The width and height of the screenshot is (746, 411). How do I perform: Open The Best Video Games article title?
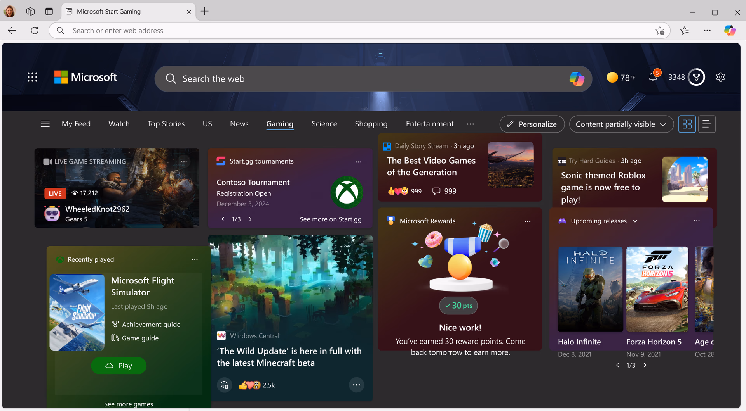click(431, 166)
